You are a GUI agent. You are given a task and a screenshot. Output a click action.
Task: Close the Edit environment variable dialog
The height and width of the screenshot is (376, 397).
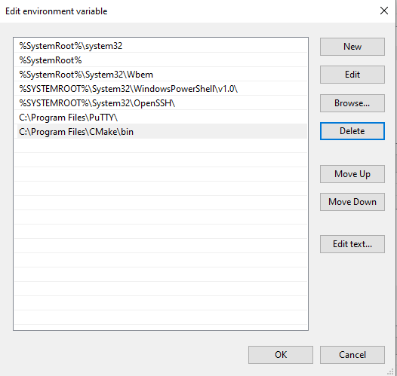(384, 11)
